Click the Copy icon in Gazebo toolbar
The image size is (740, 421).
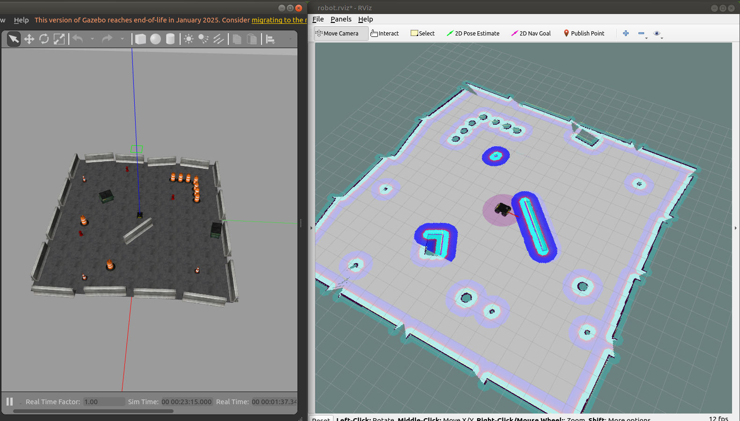click(237, 39)
